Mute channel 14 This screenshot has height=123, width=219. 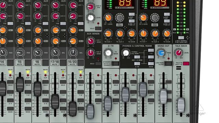pyautogui.click(x=10, y=63)
